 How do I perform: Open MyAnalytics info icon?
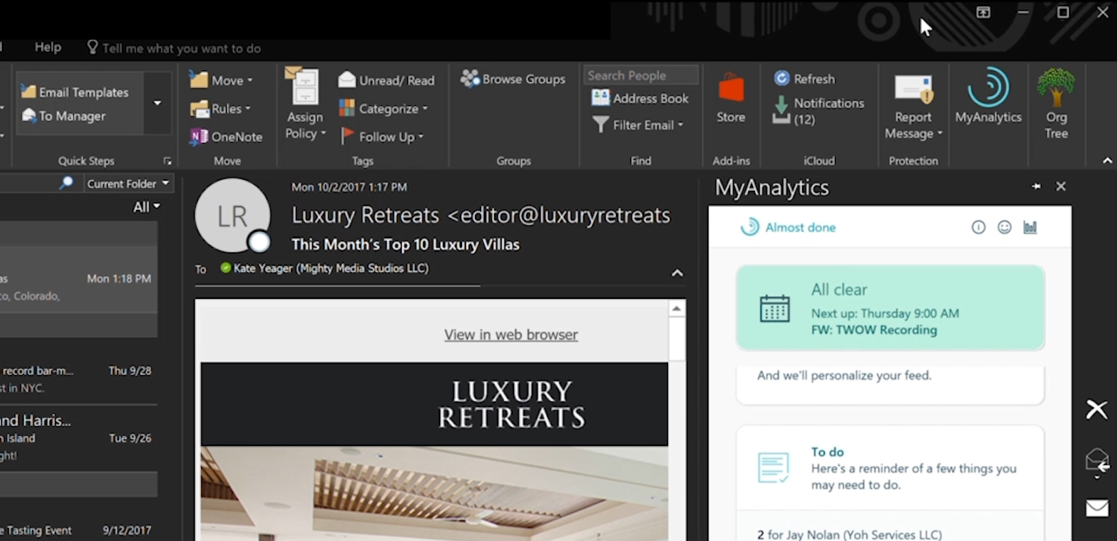pyautogui.click(x=979, y=227)
